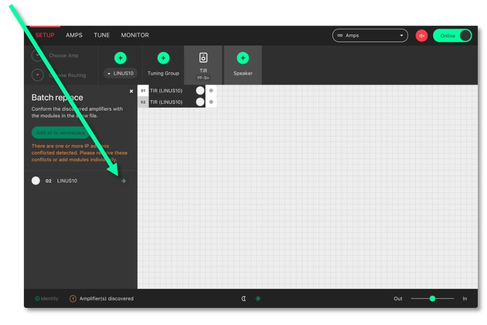The width and height of the screenshot is (487, 325).
Task: Toggle the Online switch
Action: pyautogui.click(x=452, y=36)
